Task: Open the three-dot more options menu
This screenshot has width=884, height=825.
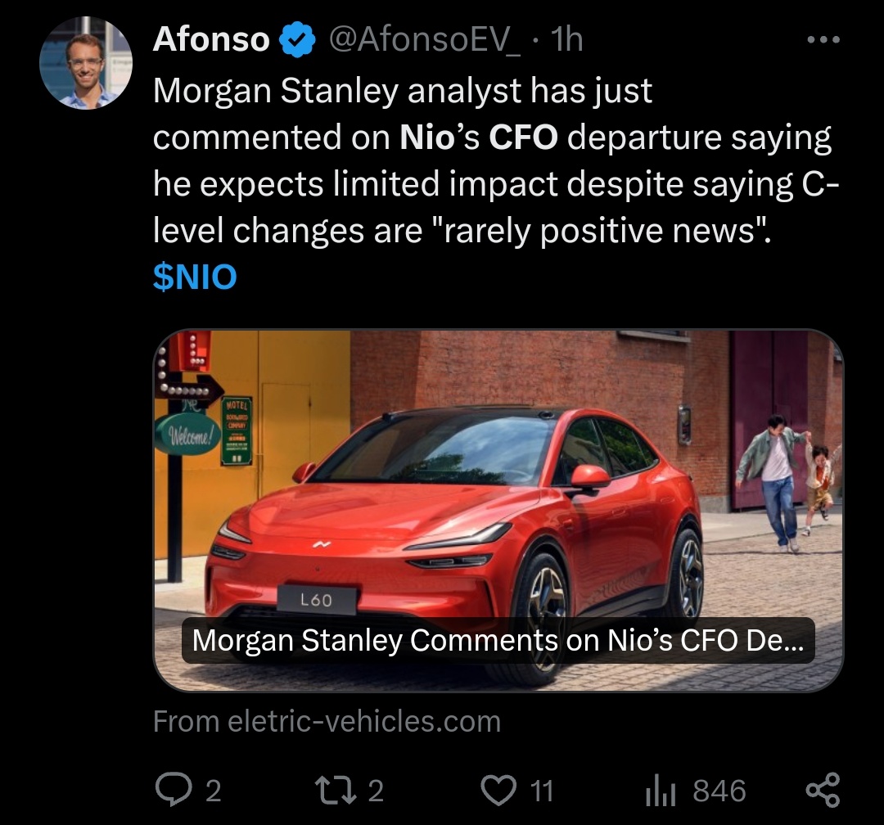Action: (x=823, y=39)
